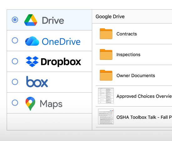Click the Google Maps pin logo

click(x=30, y=104)
